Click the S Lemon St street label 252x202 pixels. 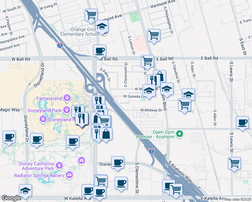click(x=131, y=45)
